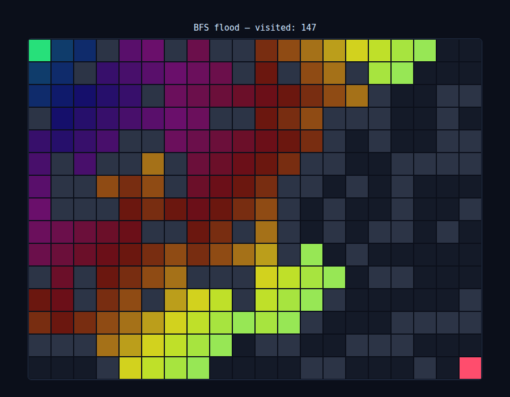This screenshot has width=510, height=397.
Task: Click the lime cell ending the bottom row's colored run
Action: point(198,368)
